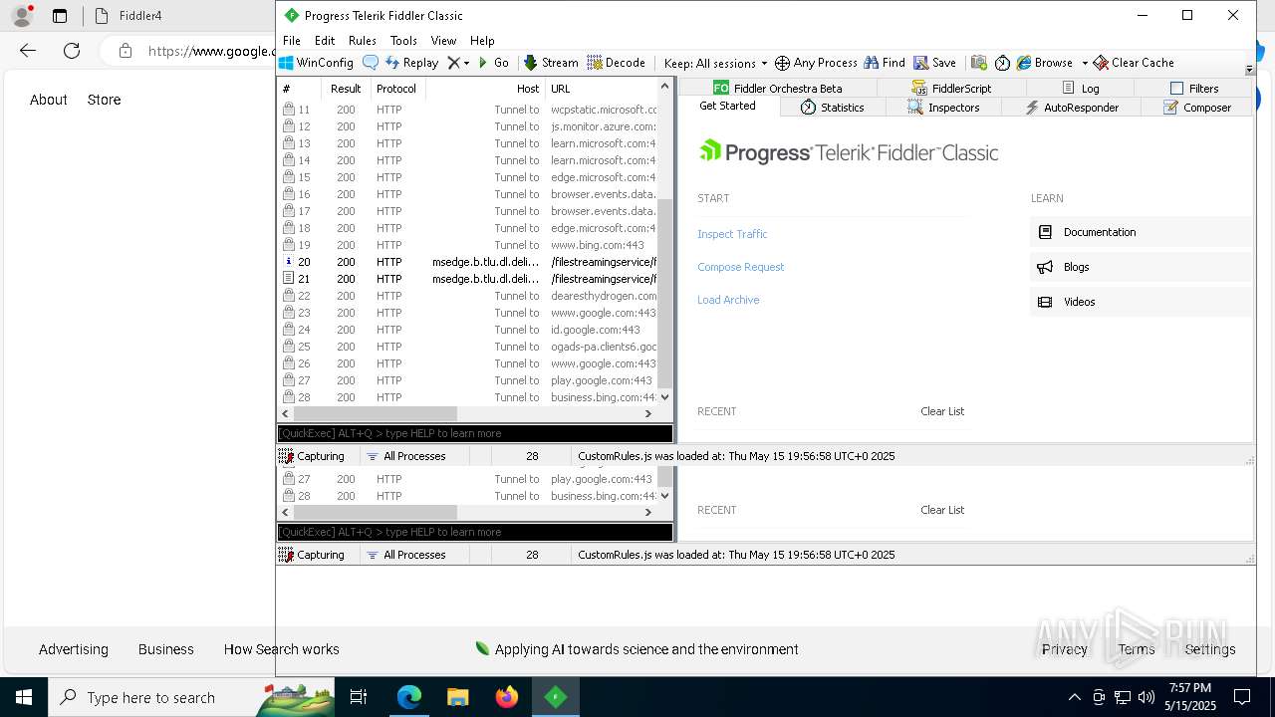Replay the selected sessions
Screen dimensions: 1275x717
point(411,63)
